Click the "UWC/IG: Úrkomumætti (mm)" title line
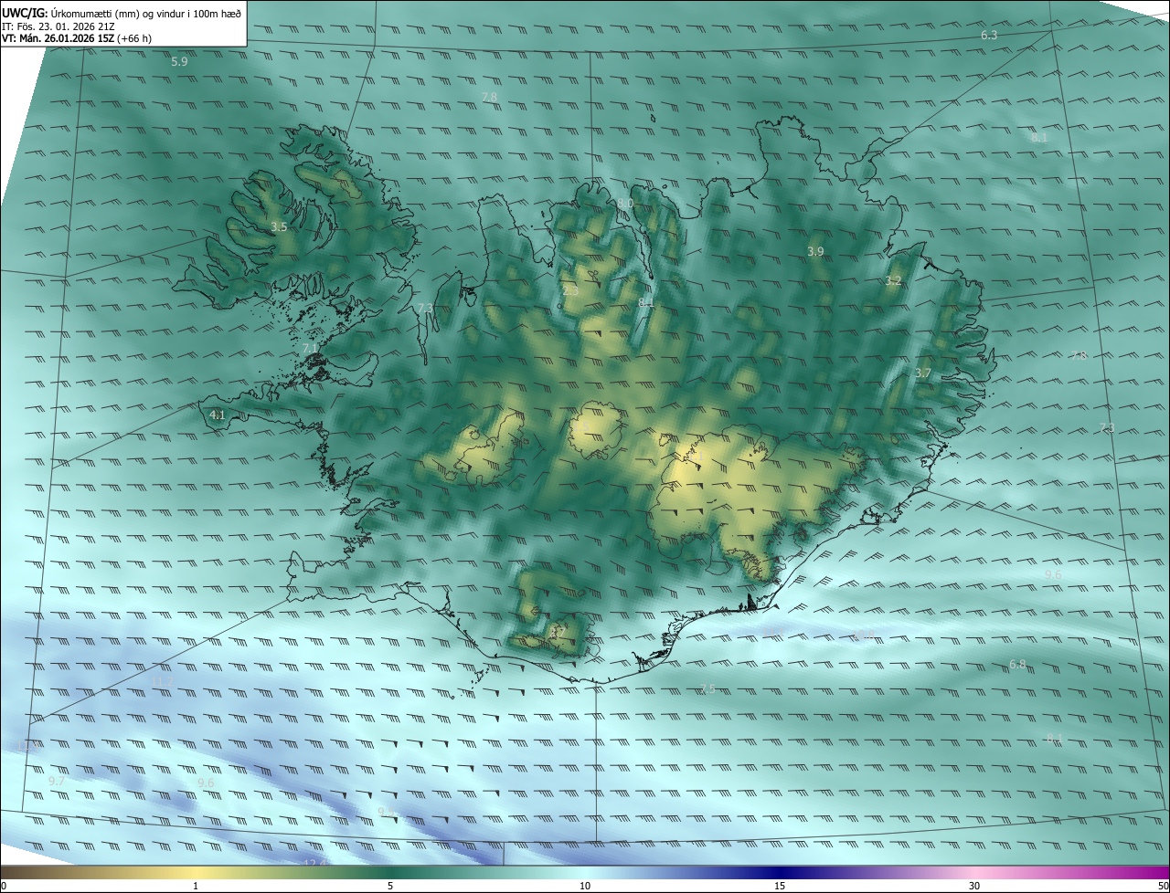The height and width of the screenshot is (893, 1170). coord(122,13)
